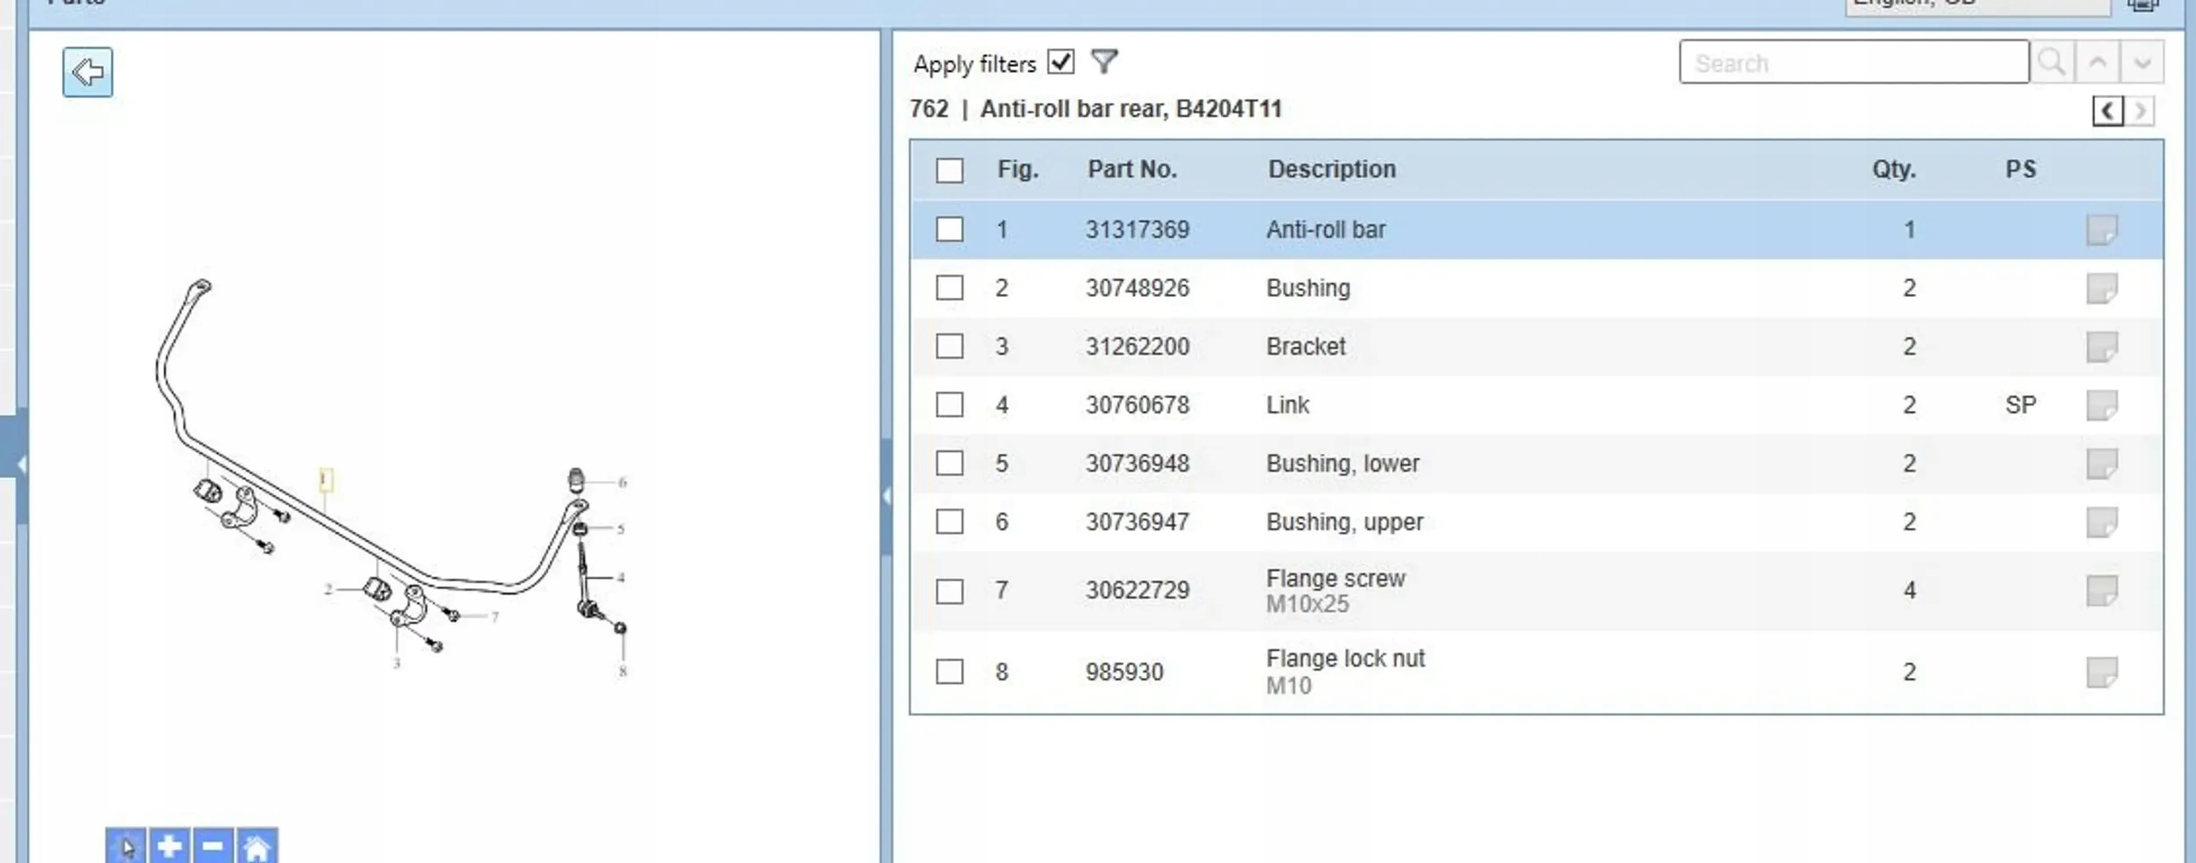Toggle the Apply filters checkbox
The image size is (2196, 863).
pyautogui.click(x=1061, y=62)
